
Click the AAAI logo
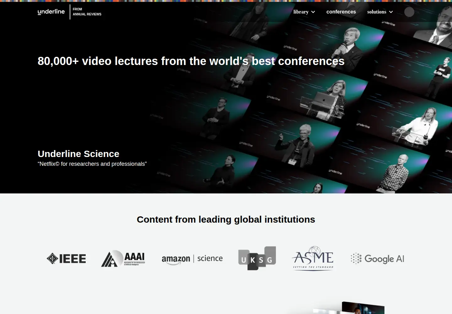(123, 259)
